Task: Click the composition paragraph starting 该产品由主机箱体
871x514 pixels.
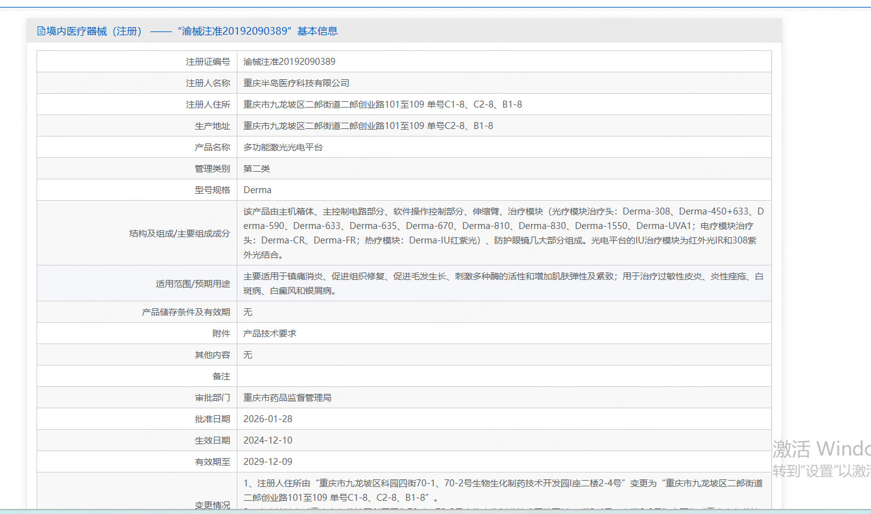Action: (504, 233)
